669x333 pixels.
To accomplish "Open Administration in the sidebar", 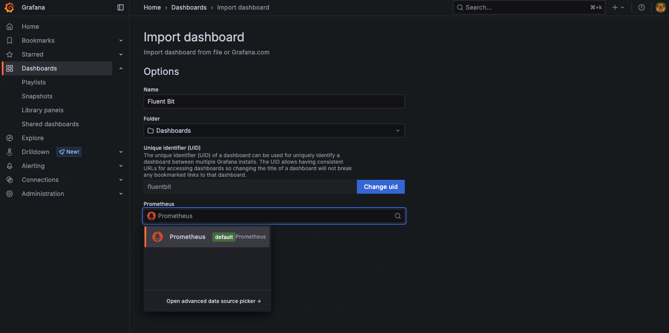I will (x=43, y=194).
